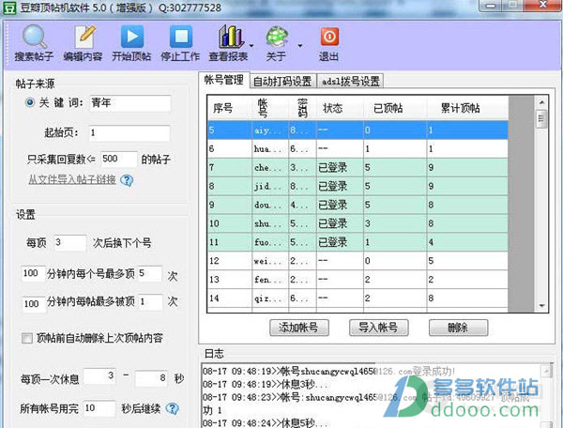Switch to 自动打码设置 tab

pos(282,82)
